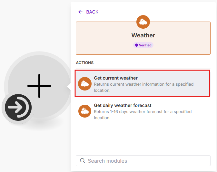Click the BACK link text

(x=92, y=12)
